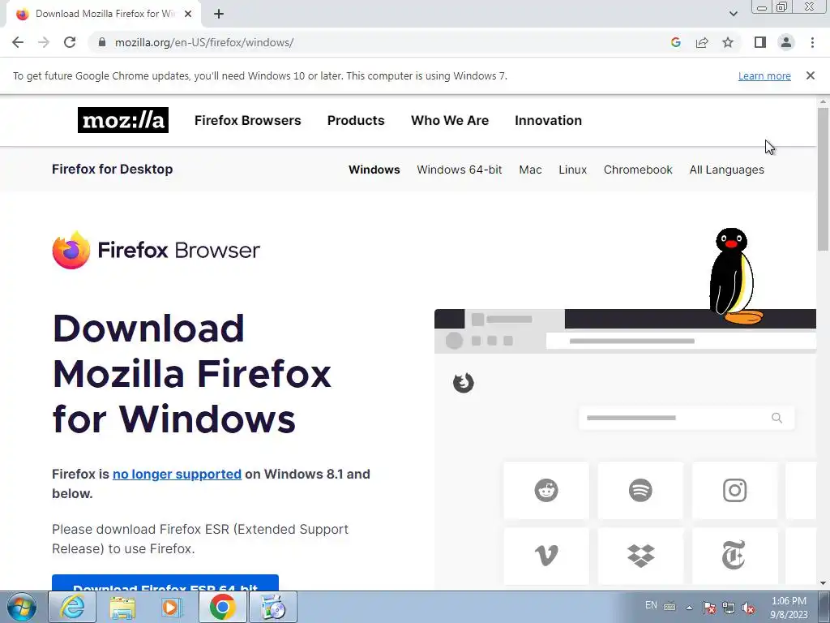Open the Learn more link
The image size is (830, 623).
[764, 75]
